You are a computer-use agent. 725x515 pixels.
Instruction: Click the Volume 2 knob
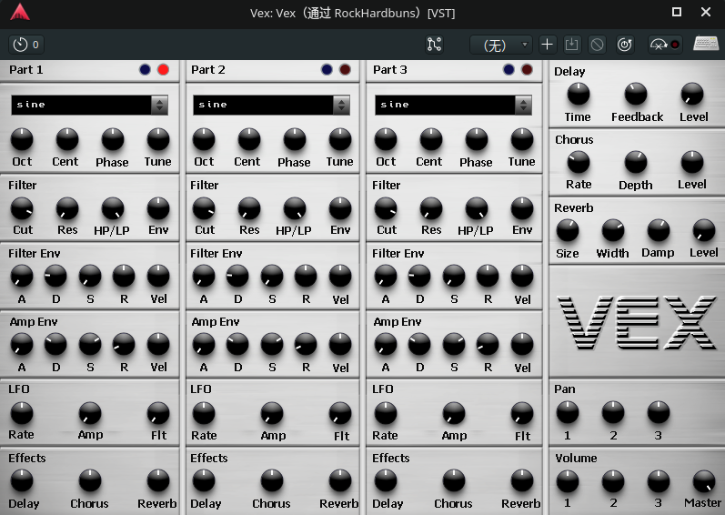(613, 481)
